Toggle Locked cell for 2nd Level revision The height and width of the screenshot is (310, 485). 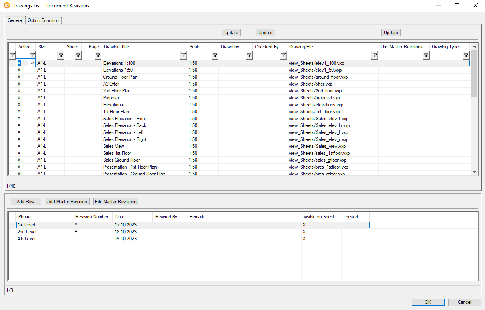click(x=344, y=232)
